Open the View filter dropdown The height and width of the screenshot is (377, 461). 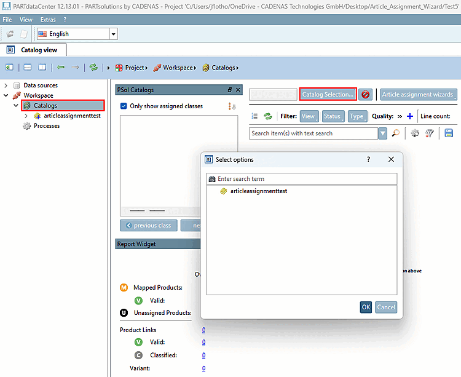[309, 116]
